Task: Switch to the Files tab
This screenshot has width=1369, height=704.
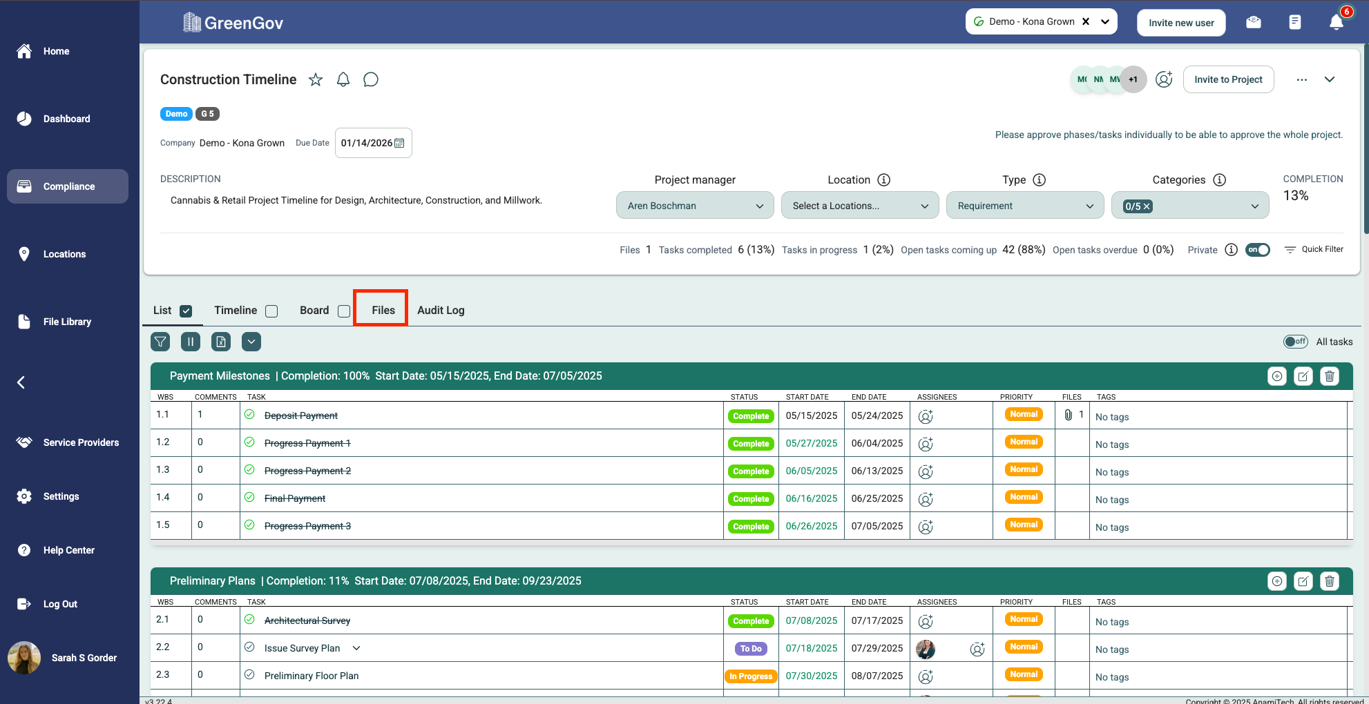Action: [383, 311]
